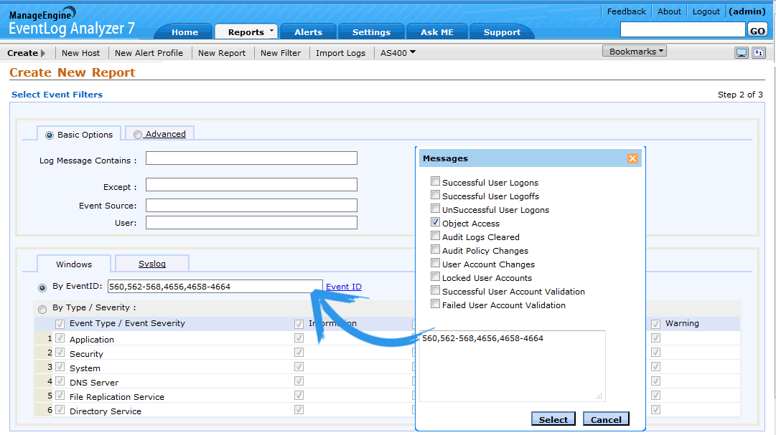The height and width of the screenshot is (435, 776).
Task: Toggle the Information column header checkbox
Action: point(299,324)
